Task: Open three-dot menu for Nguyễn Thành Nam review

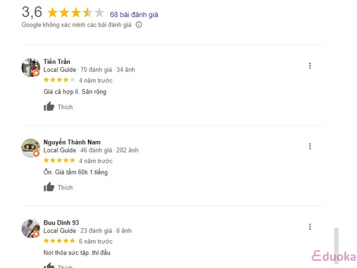Action: click(310, 147)
